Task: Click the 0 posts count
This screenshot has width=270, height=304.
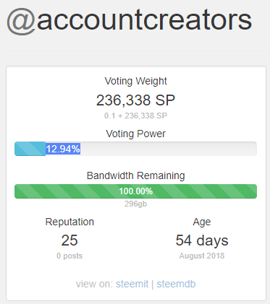Action: pyautogui.click(x=69, y=256)
